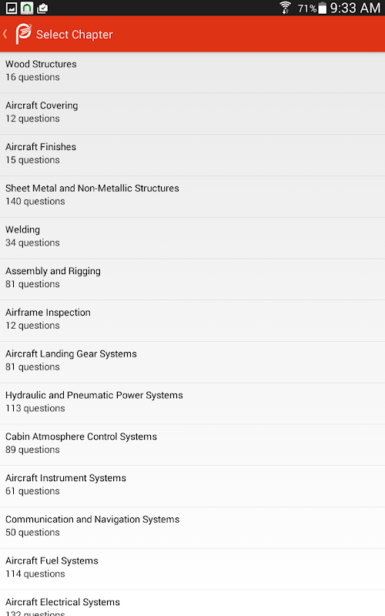The width and height of the screenshot is (385, 616).
Task: Select the Select Chapter title
Action: click(x=74, y=35)
